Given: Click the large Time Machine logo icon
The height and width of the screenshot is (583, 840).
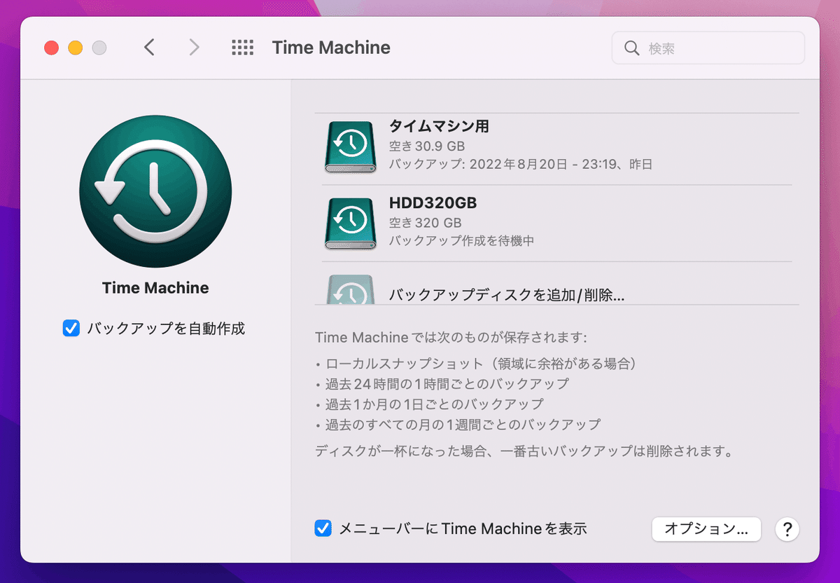Looking at the screenshot, I should click(155, 191).
